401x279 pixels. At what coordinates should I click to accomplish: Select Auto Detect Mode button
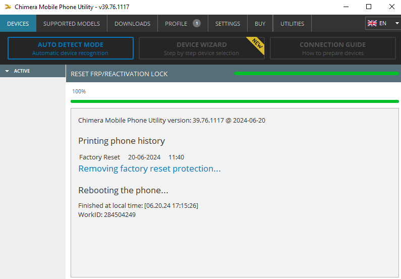[x=71, y=48]
